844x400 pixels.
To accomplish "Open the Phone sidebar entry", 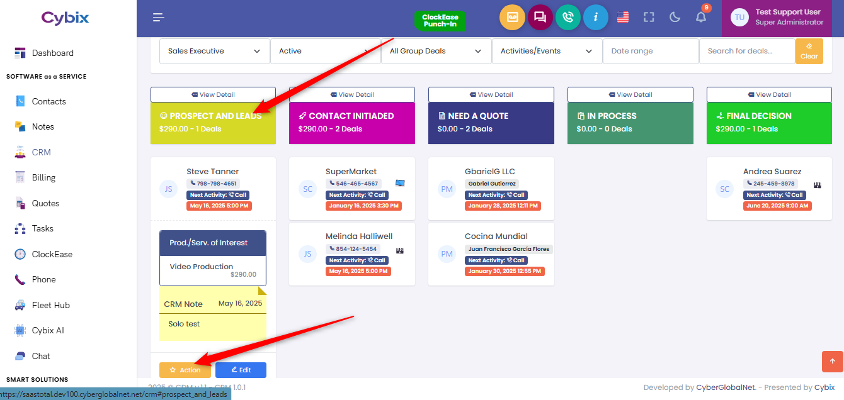I will tap(43, 279).
